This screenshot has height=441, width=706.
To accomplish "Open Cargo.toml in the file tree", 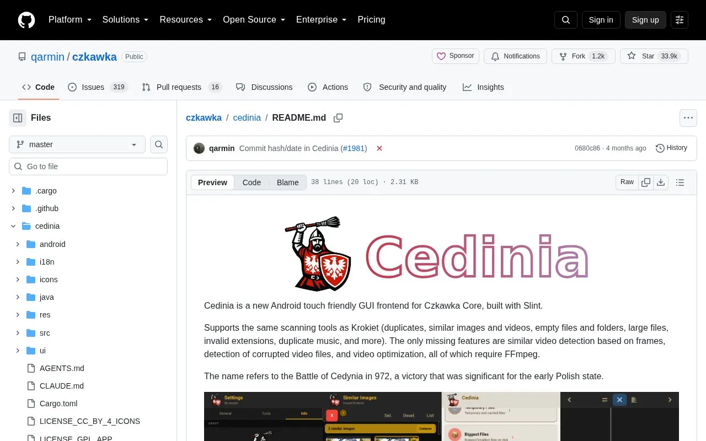I will click(x=58, y=404).
